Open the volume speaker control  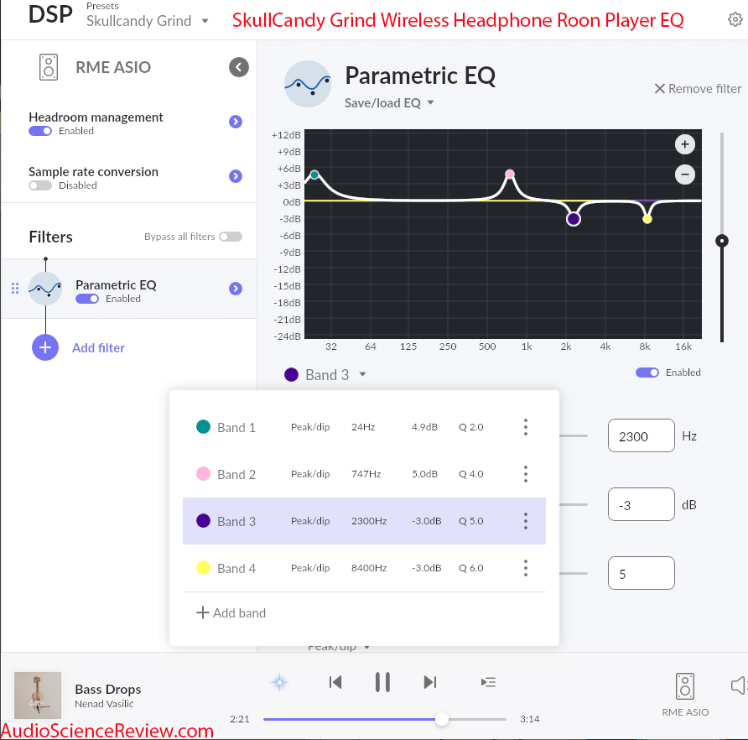coord(739,686)
